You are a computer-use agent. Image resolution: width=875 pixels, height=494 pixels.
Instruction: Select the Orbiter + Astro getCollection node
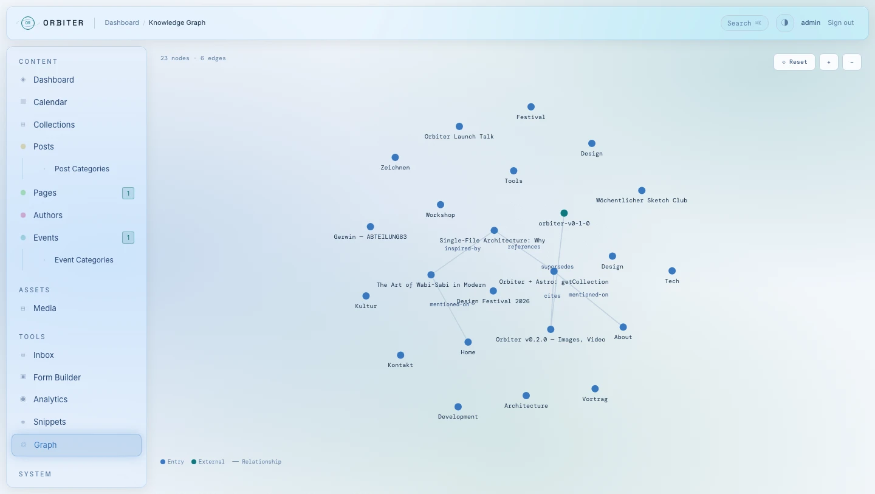tap(554, 272)
